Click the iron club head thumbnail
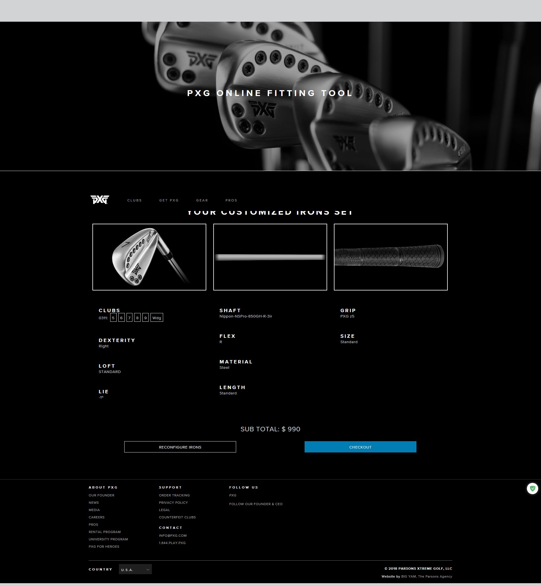Screen dimensions: 541x586 pos(149,257)
